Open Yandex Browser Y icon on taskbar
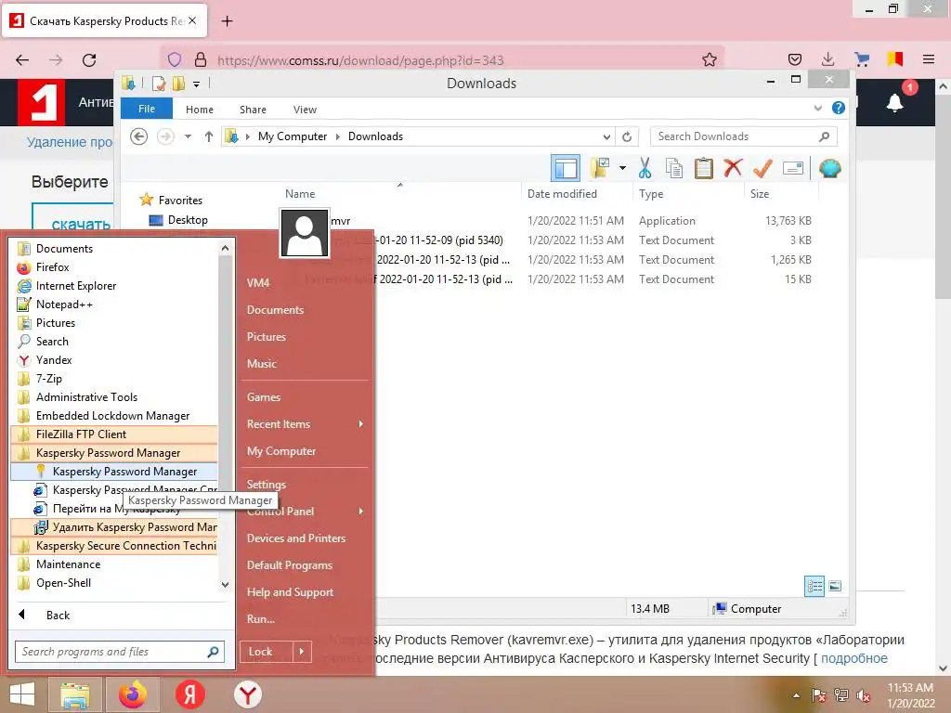Viewport: 951px width, 713px height. point(247,694)
